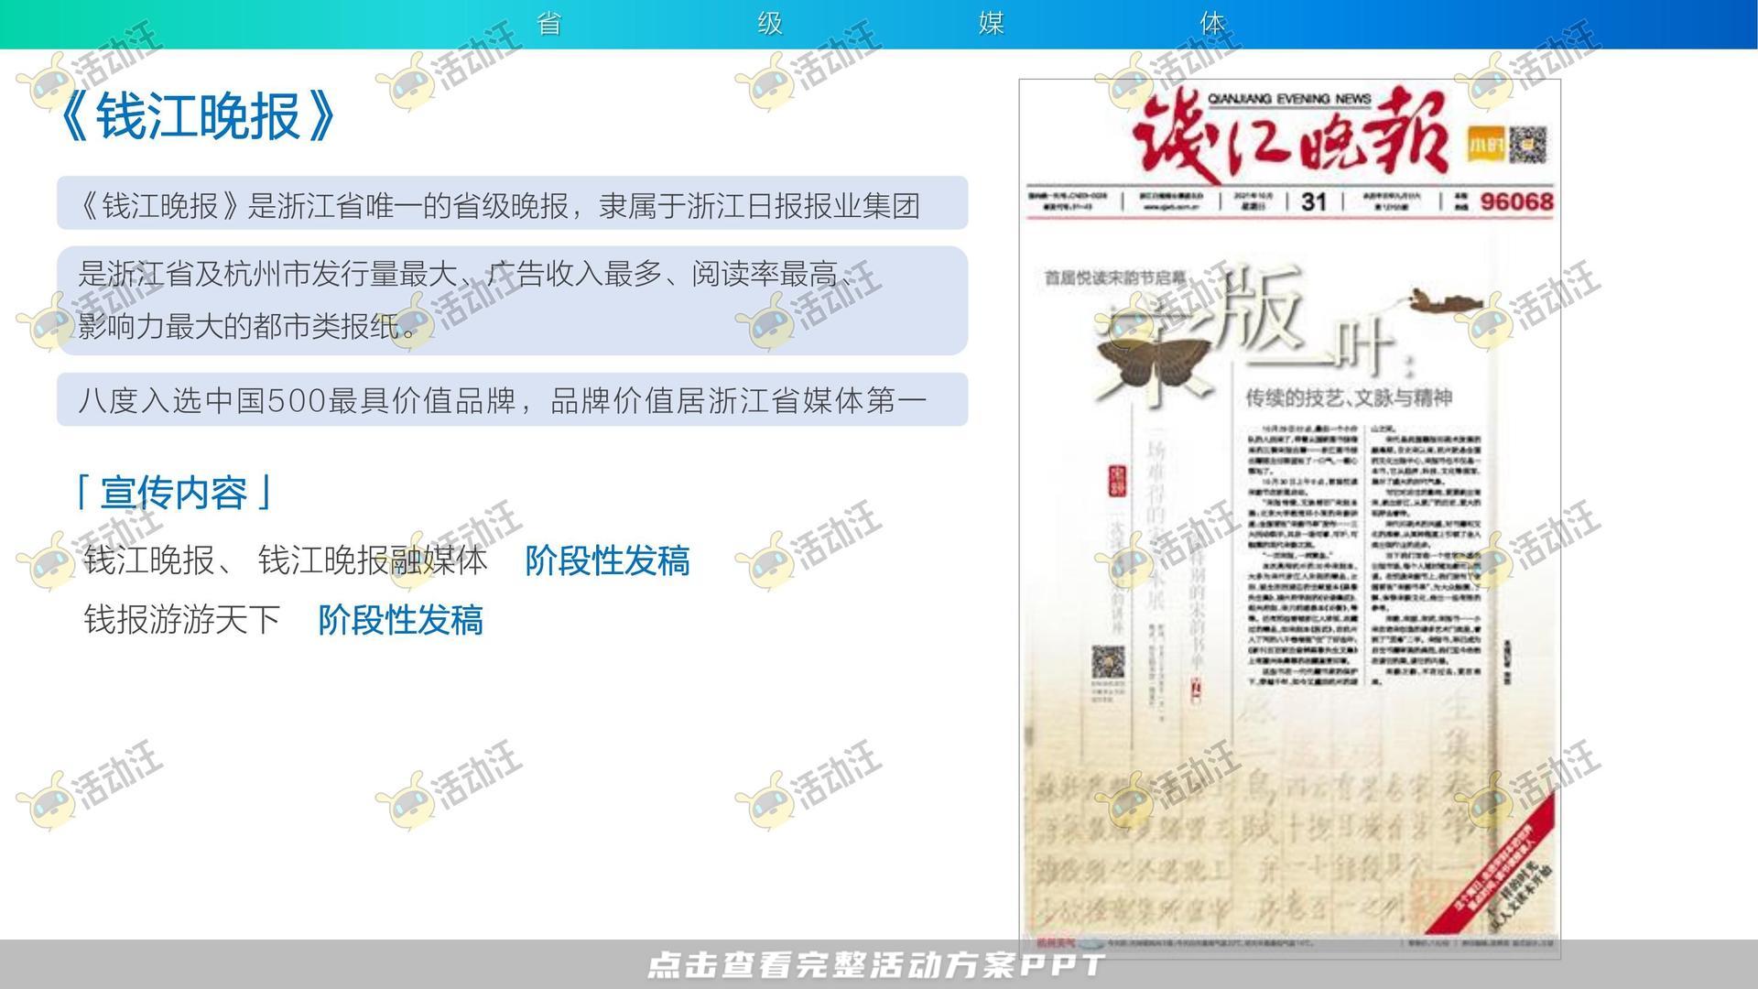Click the '首届悦读宋韵节启幕' caption
This screenshot has width=1758, height=989.
[x=1115, y=277]
